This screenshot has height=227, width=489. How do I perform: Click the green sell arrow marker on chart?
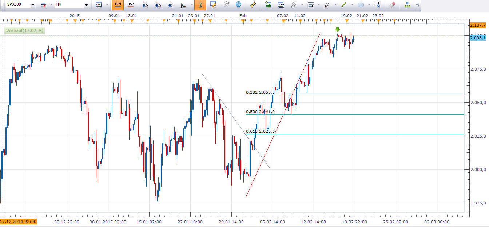click(337, 29)
